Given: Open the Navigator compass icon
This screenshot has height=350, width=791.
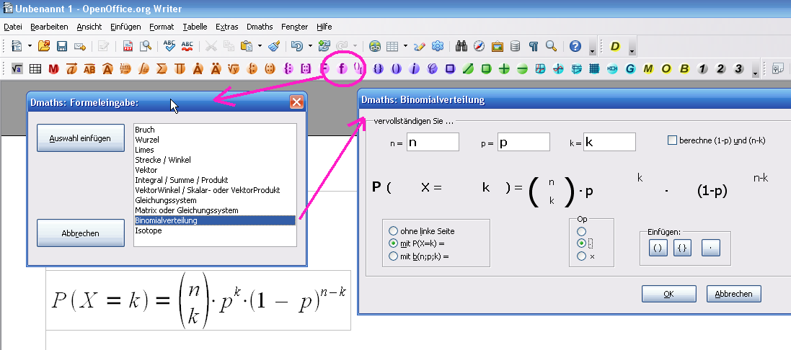Looking at the screenshot, I should [480, 46].
